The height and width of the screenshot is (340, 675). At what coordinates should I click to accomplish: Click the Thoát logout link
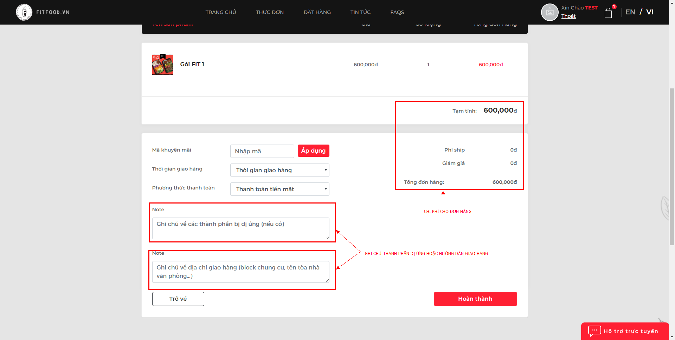pos(568,16)
